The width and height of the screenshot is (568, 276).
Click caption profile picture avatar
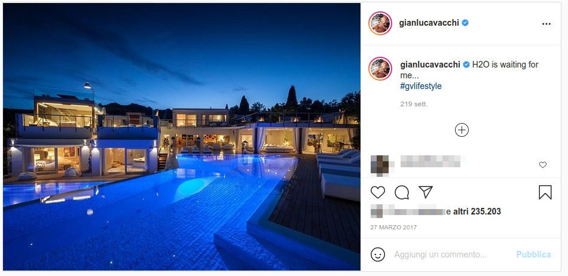pos(380,68)
